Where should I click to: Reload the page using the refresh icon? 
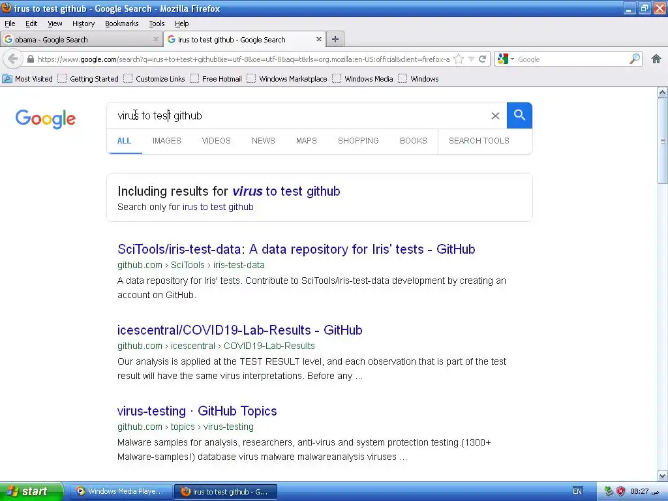click(482, 59)
